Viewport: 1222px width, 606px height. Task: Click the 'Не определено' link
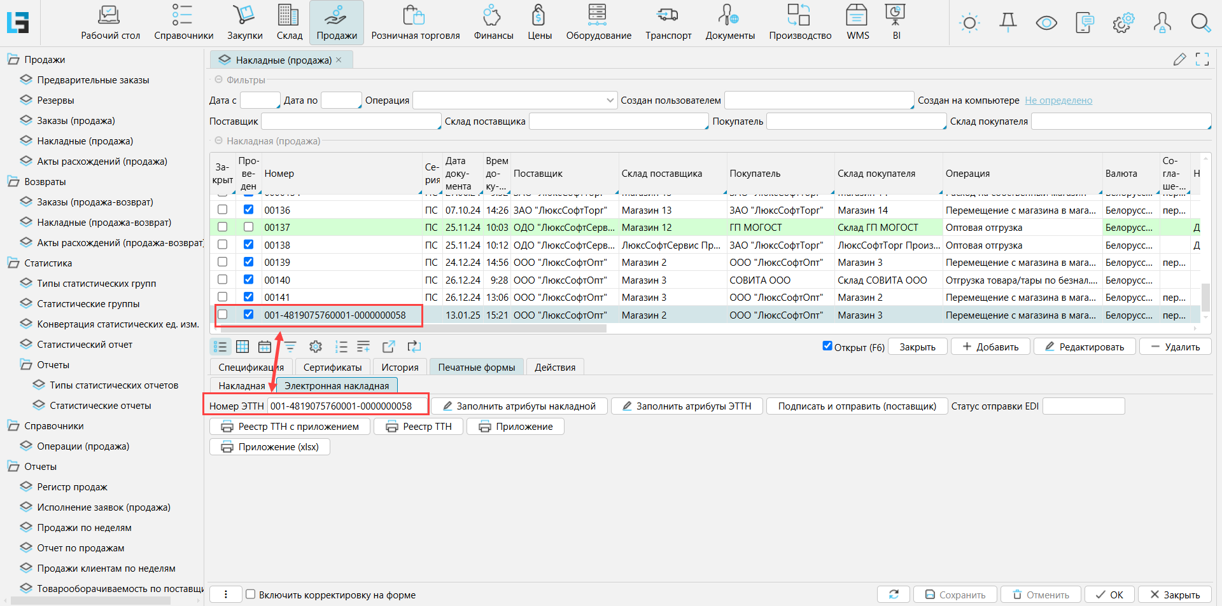coord(1058,100)
